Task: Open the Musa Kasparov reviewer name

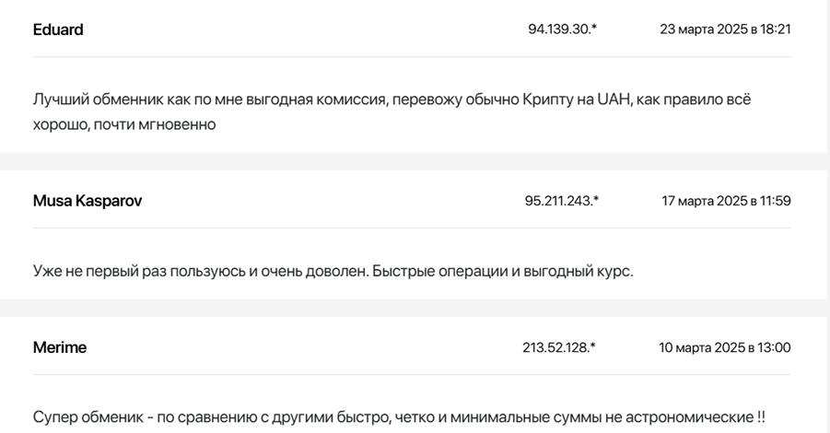Action: point(88,201)
